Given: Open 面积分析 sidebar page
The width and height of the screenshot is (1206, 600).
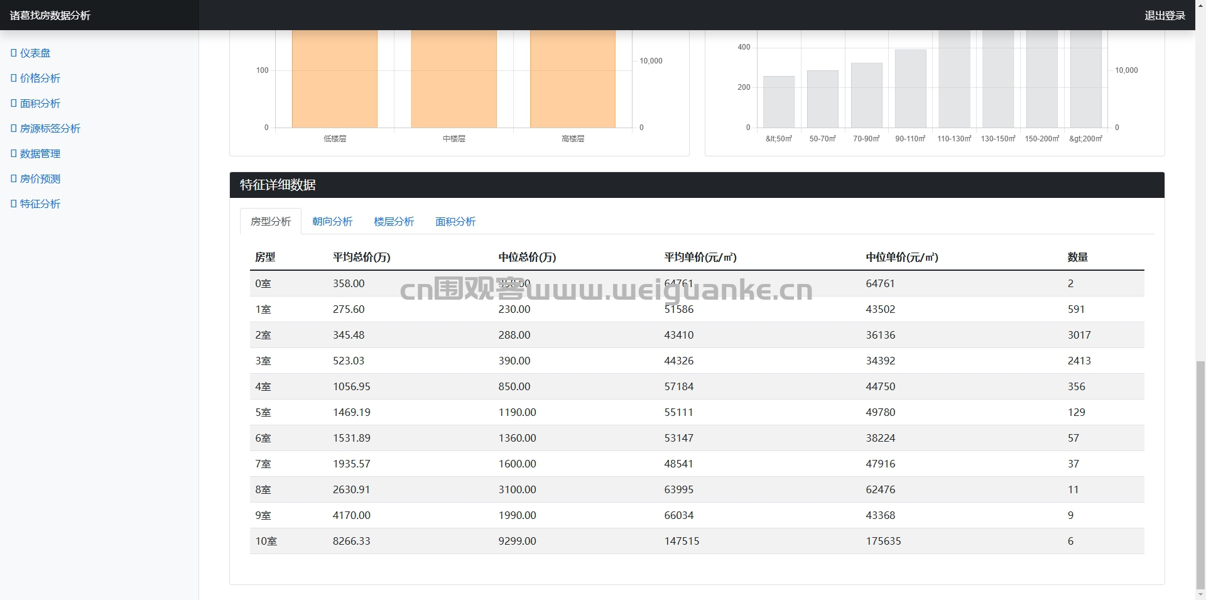Looking at the screenshot, I should pos(36,104).
